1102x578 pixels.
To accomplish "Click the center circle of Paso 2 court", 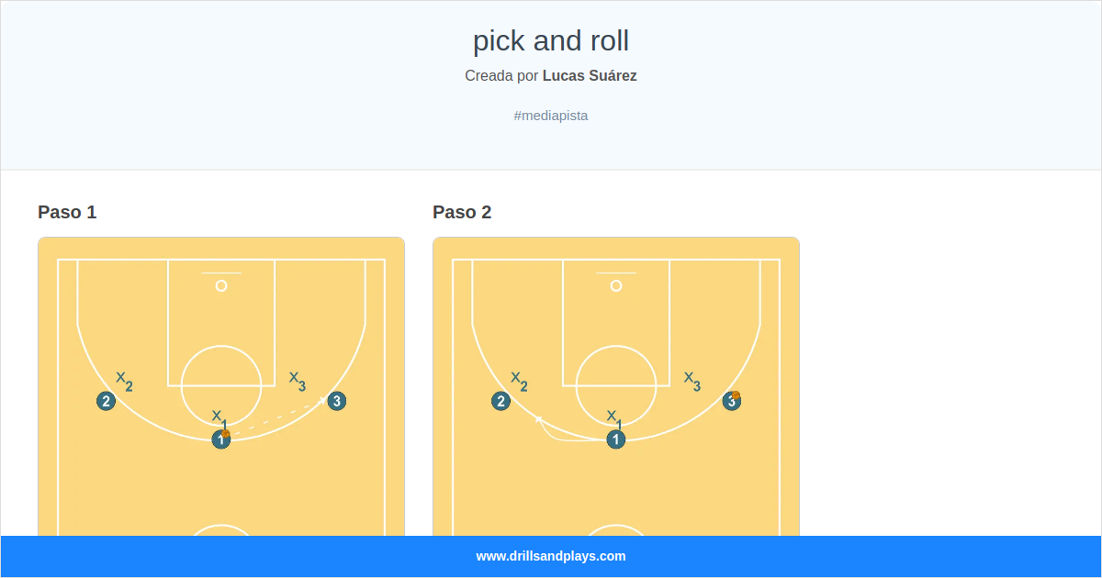I will 615,378.
